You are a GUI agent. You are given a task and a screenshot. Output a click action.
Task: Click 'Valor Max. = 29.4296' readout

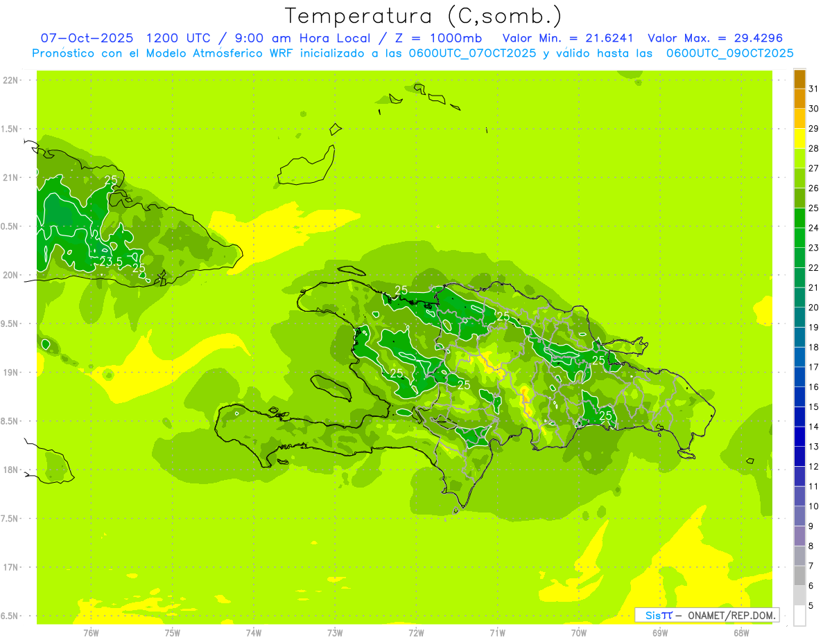click(715, 38)
